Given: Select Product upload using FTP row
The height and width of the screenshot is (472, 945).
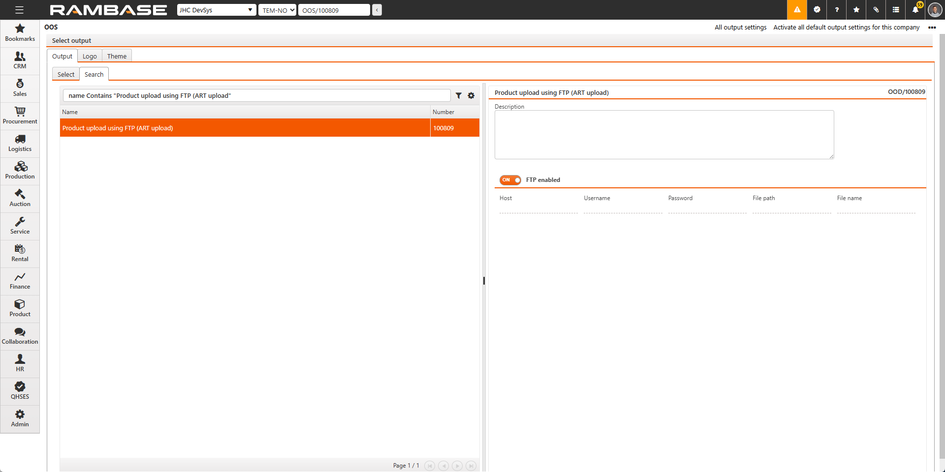Looking at the screenshot, I should pos(245,128).
